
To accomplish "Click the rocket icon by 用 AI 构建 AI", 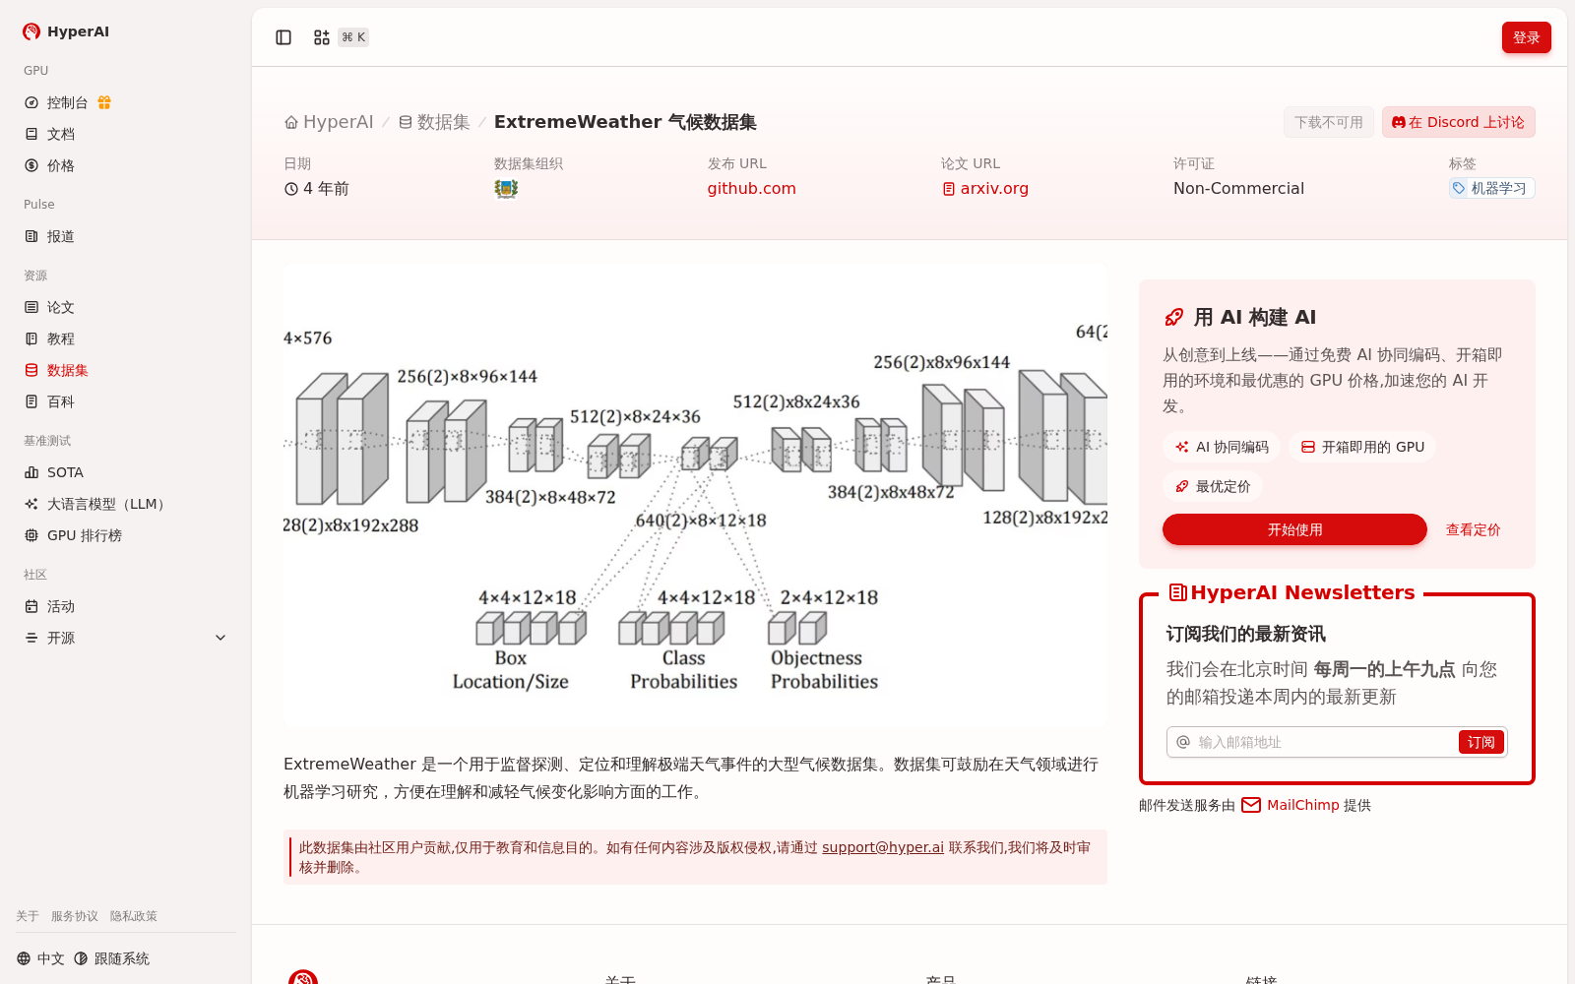I will (x=1174, y=317).
